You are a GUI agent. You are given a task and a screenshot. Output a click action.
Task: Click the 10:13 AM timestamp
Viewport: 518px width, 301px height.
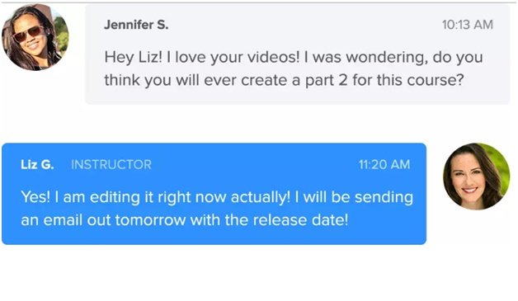467,25
